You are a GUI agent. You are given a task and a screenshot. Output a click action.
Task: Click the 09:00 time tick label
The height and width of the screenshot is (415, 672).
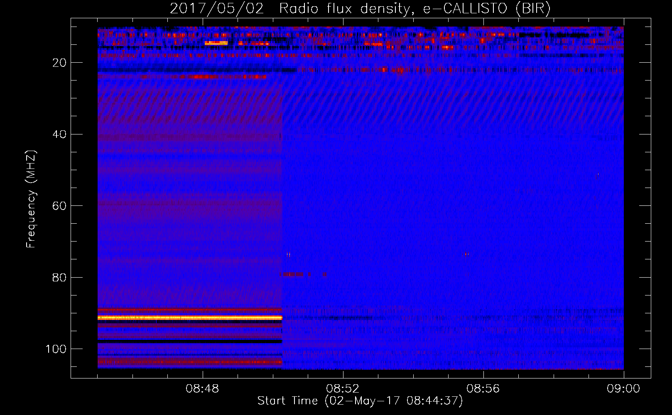(x=623, y=389)
